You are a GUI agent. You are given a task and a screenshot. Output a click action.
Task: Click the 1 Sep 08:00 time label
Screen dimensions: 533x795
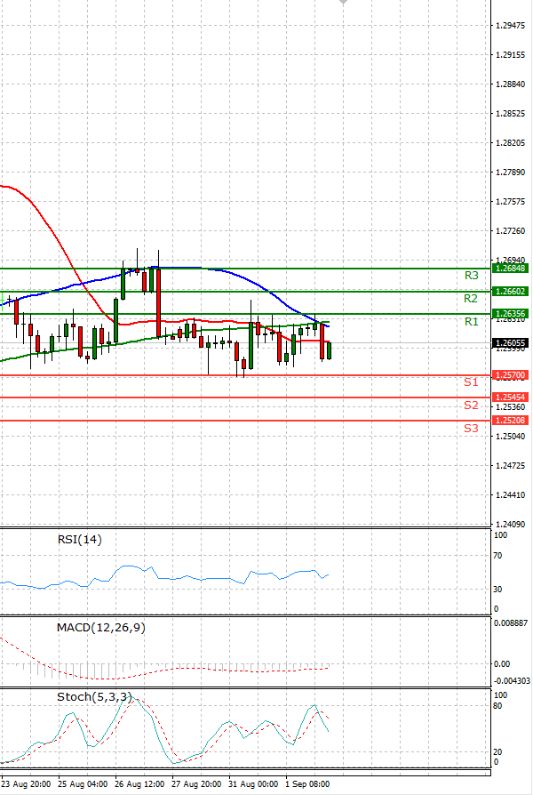pyautogui.click(x=307, y=783)
